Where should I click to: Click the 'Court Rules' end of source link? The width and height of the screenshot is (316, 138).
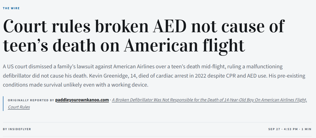19,107
